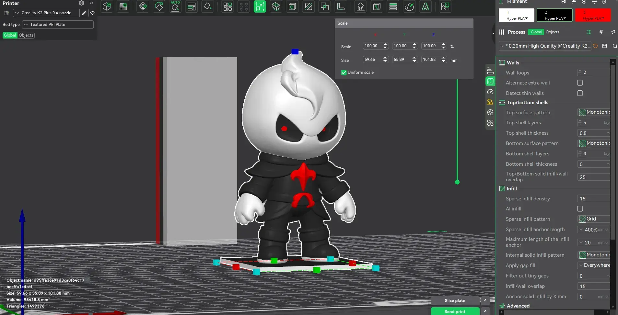Open Top surface pattern dropdown
Screen dimensions: 618x315
[594, 112]
